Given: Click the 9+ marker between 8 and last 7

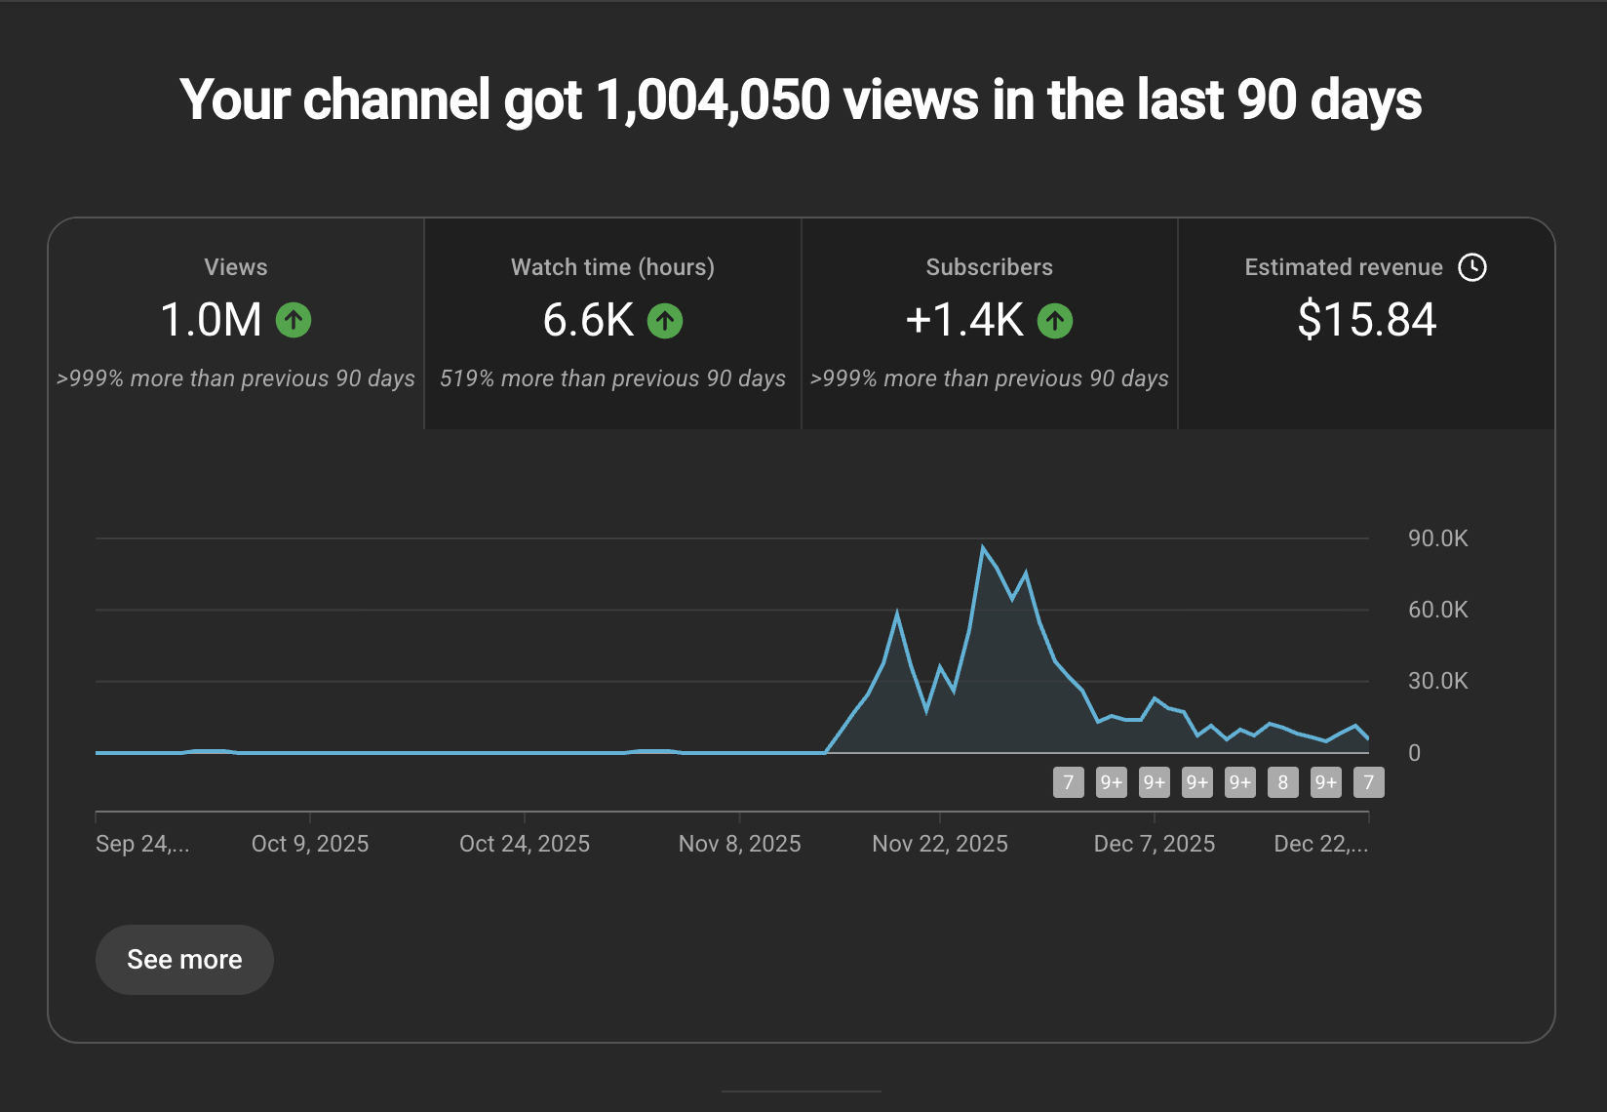Looking at the screenshot, I should [1325, 782].
